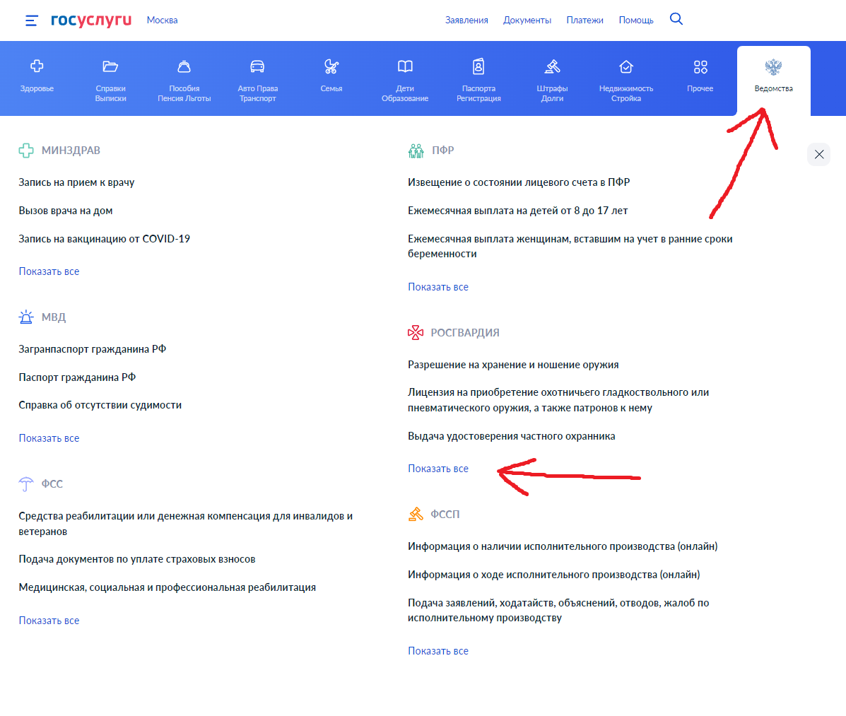Open Информация о ходе исполнительного производства
The image size is (846, 716).
[x=554, y=575]
